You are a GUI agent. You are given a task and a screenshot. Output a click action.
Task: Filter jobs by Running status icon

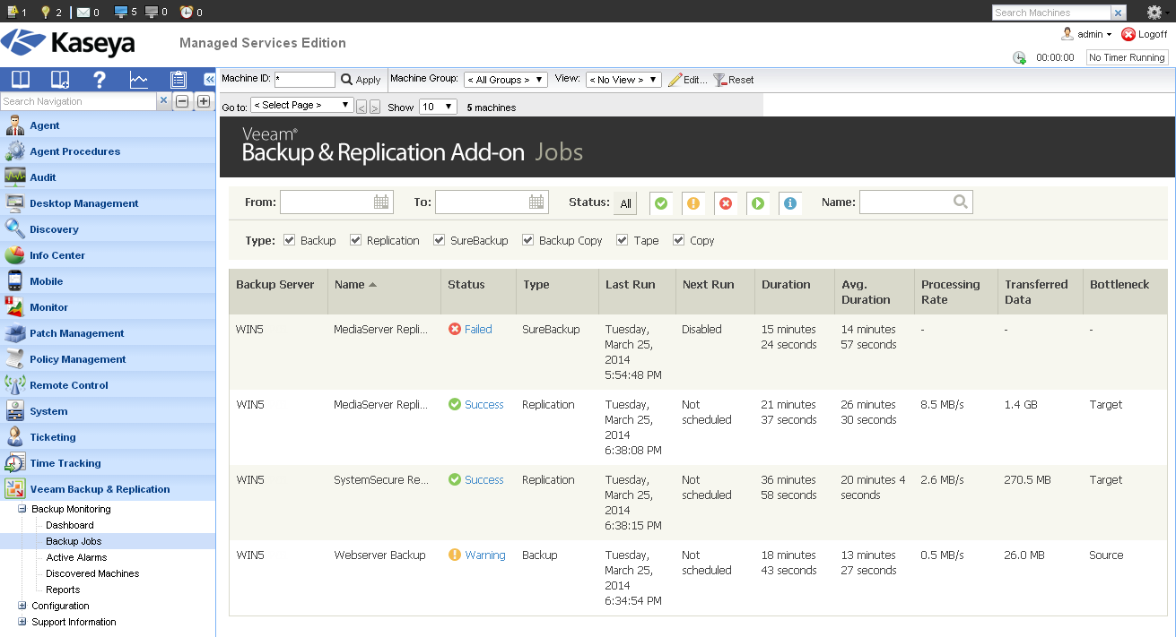click(x=758, y=203)
